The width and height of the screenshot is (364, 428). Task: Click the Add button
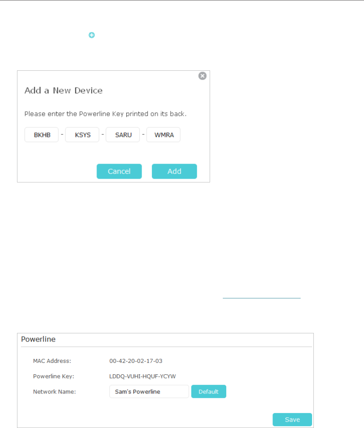point(174,171)
